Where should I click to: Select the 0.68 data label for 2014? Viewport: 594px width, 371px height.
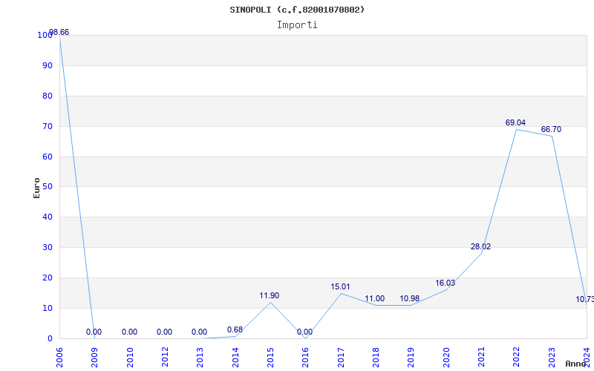(235, 329)
